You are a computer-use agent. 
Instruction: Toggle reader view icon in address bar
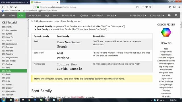[137, 7]
